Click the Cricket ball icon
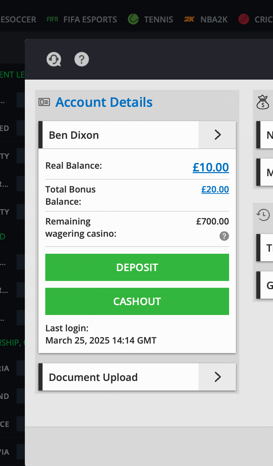This screenshot has height=466, width=273. point(244,19)
